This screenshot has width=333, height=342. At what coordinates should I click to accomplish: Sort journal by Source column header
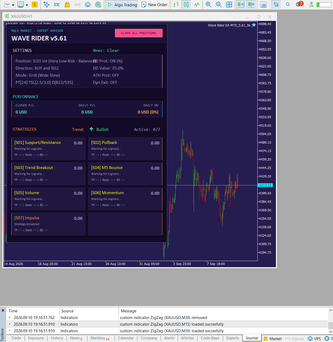click(89, 311)
